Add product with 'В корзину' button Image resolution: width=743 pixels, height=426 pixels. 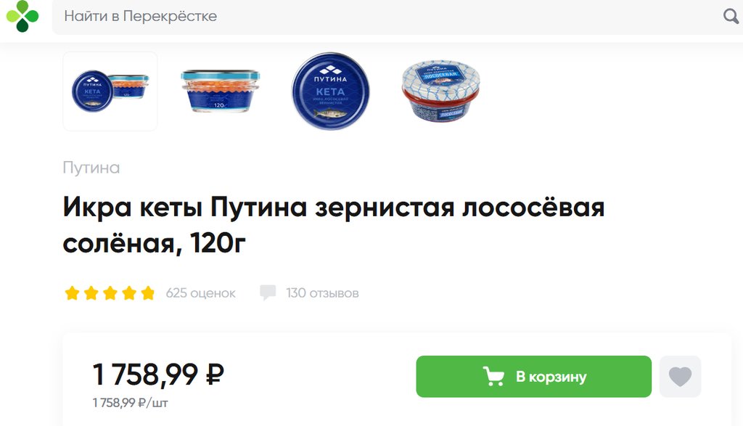tap(533, 377)
